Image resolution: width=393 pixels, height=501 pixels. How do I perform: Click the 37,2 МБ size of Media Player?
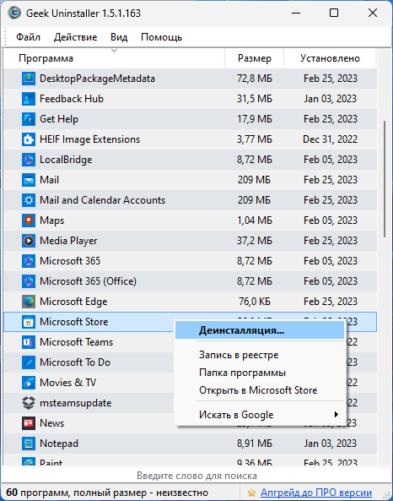point(254,241)
